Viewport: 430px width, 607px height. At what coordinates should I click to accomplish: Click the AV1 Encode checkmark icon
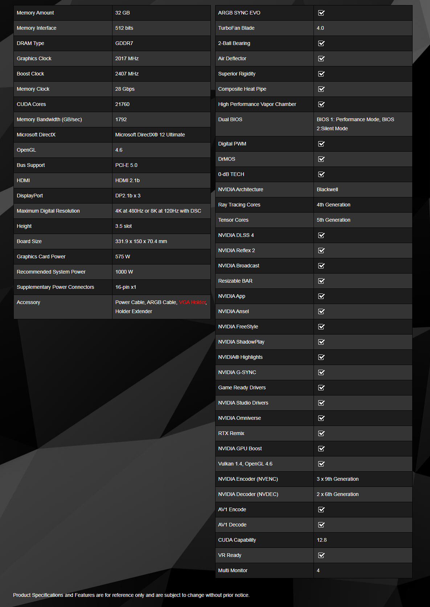[321, 510]
